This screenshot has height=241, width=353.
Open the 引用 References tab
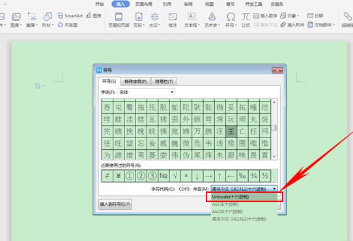(x=167, y=4)
